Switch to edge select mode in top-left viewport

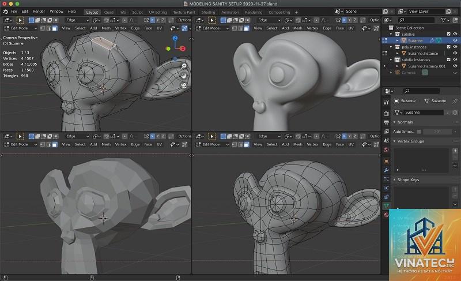click(49, 28)
